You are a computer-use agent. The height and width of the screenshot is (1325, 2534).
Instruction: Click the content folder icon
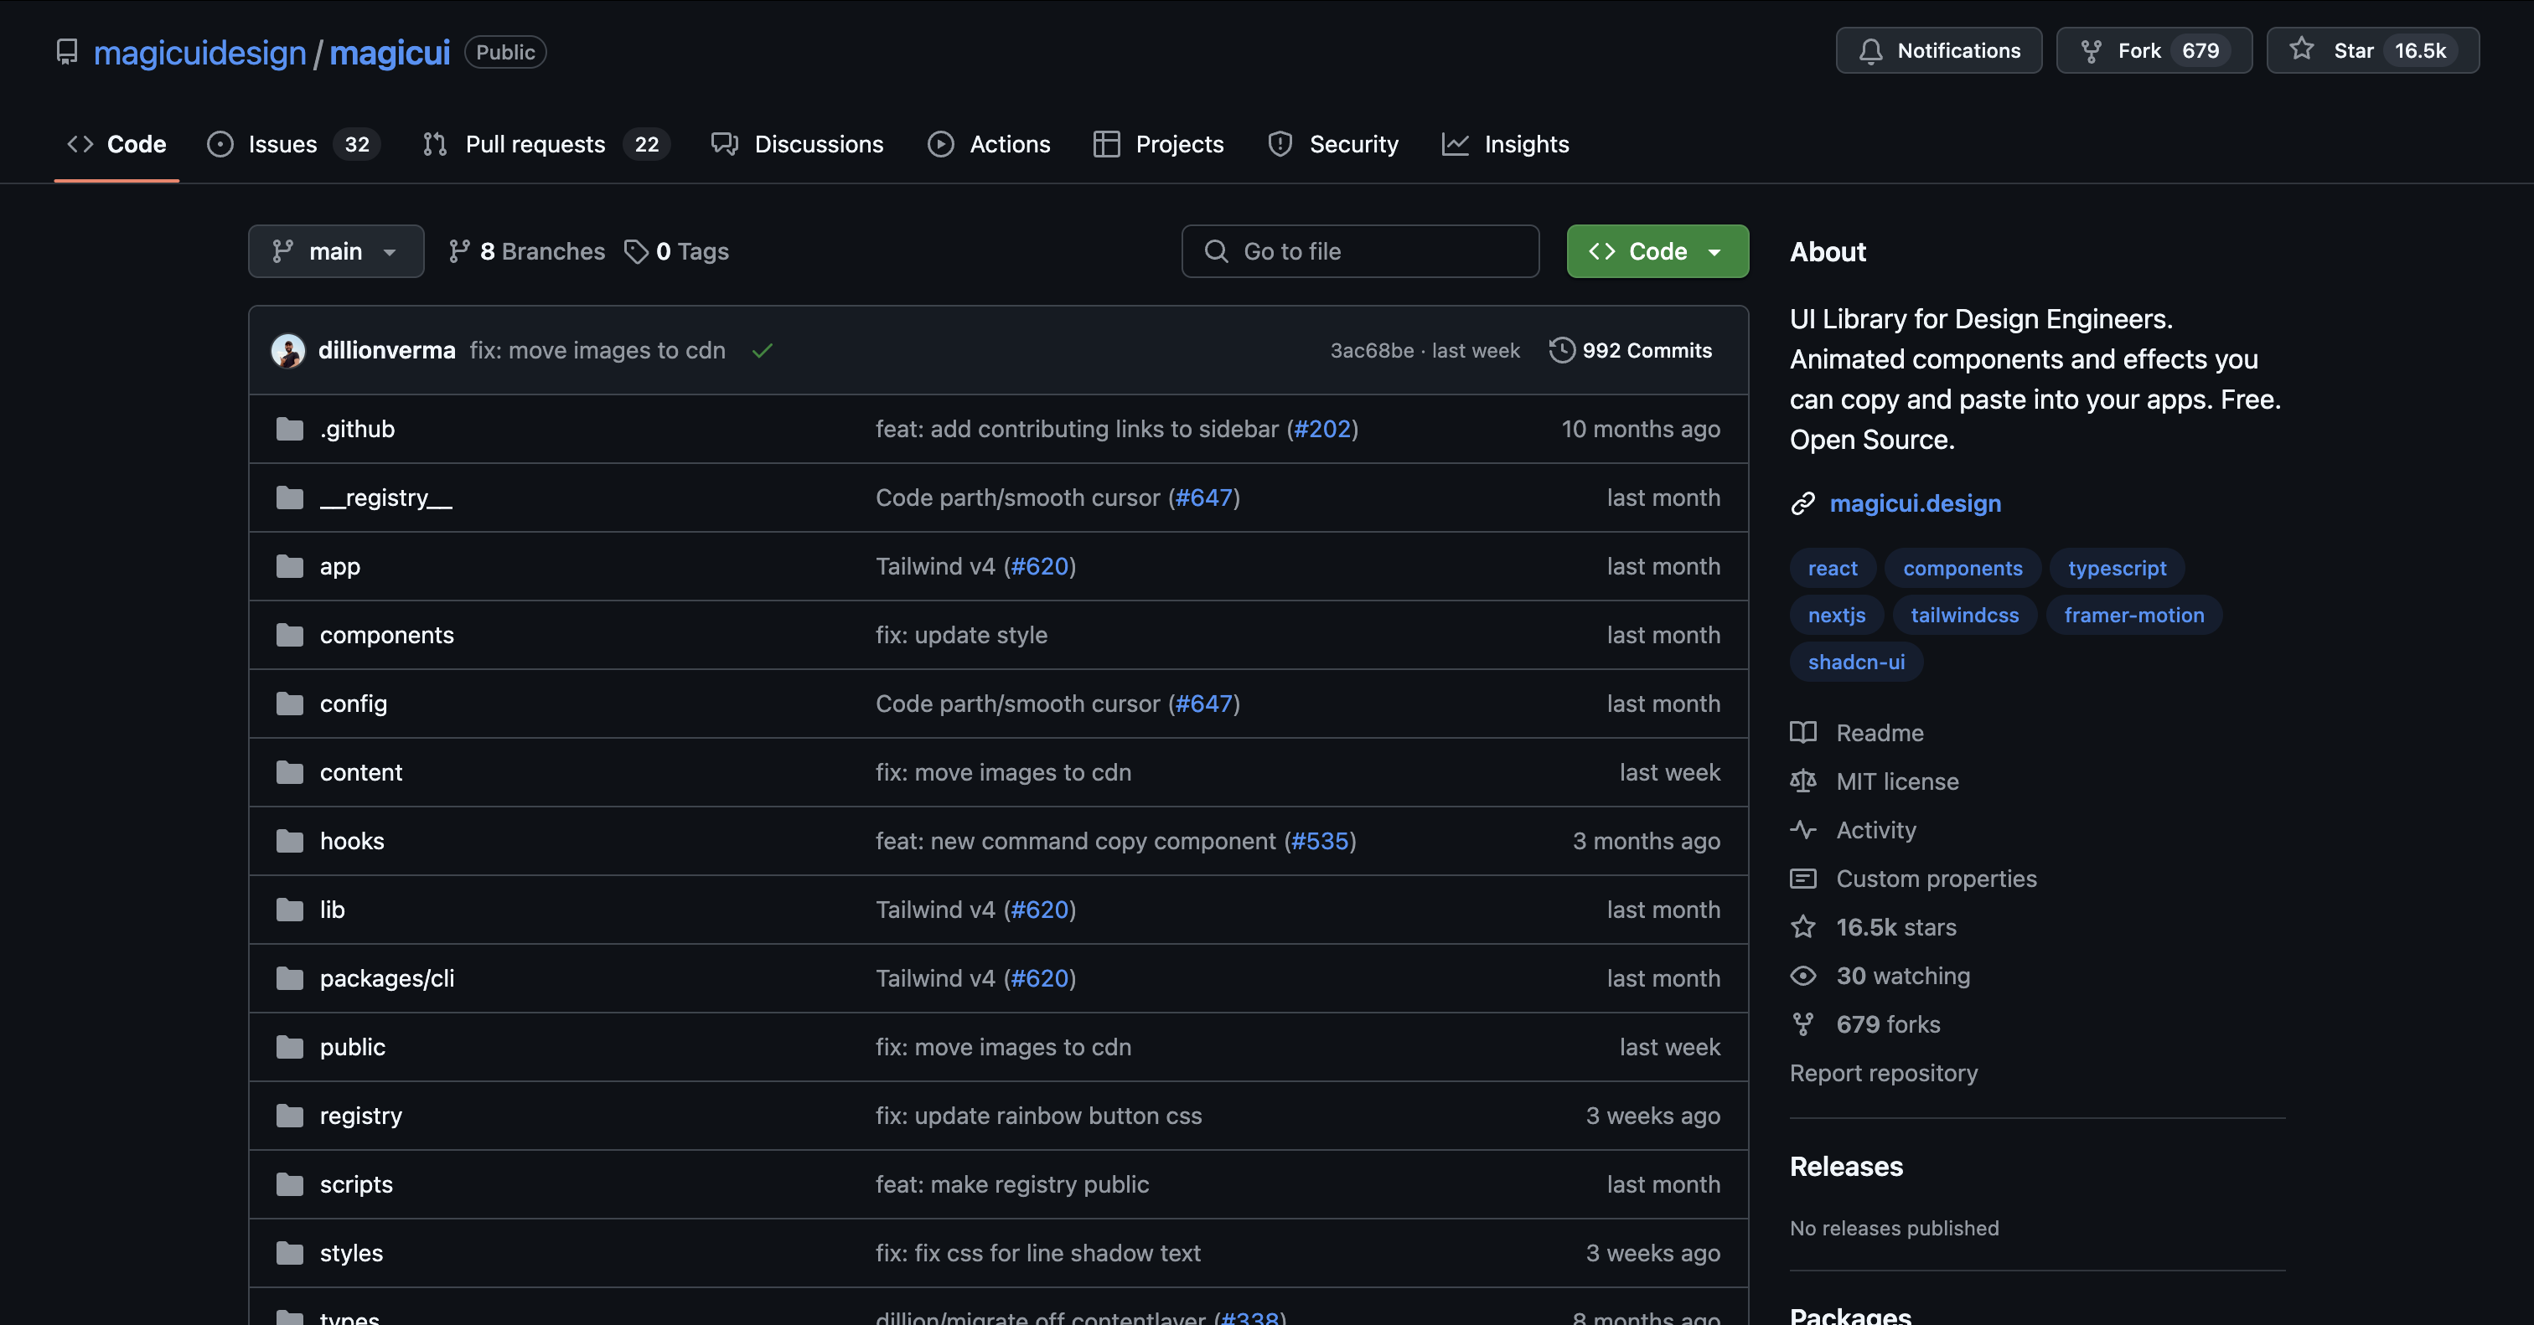(x=289, y=772)
